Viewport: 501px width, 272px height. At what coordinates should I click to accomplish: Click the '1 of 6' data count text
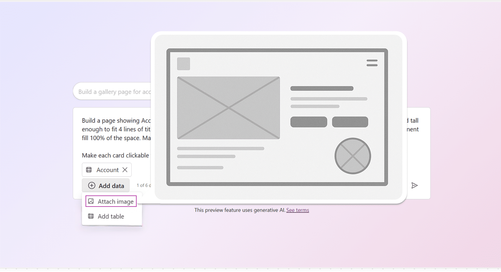pos(143,186)
